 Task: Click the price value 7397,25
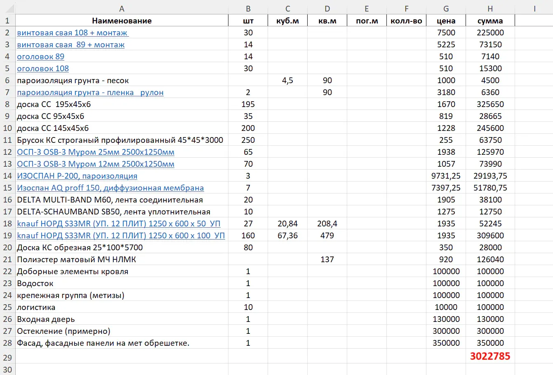[446, 188]
